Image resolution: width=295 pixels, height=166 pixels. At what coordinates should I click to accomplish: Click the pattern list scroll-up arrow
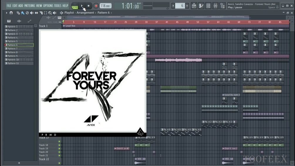tap(36, 26)
